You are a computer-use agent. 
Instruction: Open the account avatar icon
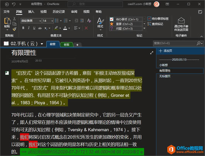(156, 4)
